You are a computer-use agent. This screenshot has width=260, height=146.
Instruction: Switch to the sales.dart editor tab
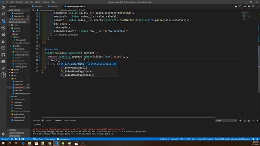[x=54, y=6]
